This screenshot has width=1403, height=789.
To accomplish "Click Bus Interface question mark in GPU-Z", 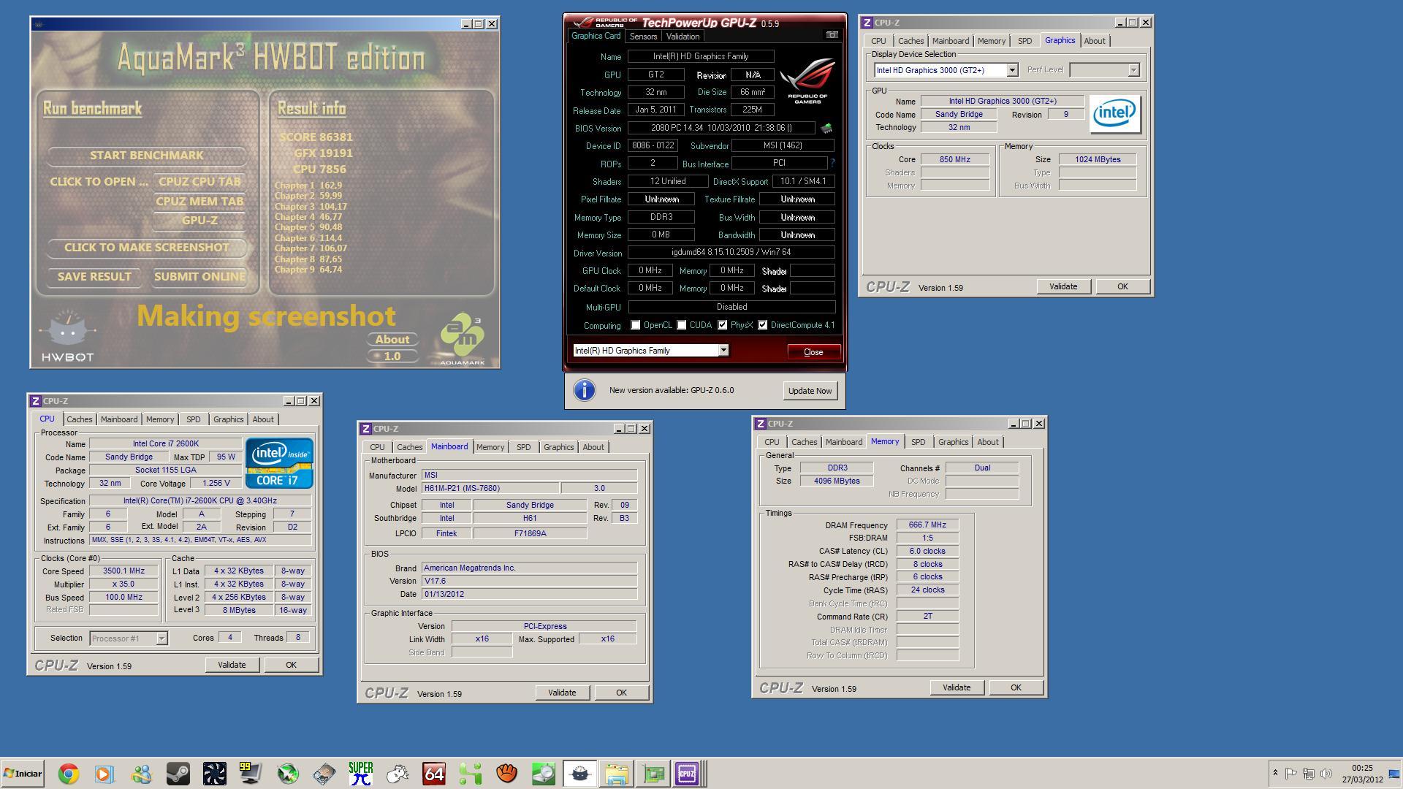I will 832,164.
